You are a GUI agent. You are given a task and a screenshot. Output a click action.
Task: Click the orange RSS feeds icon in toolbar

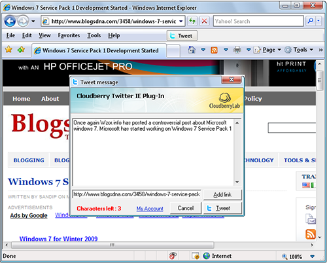(x=214, y=50)
